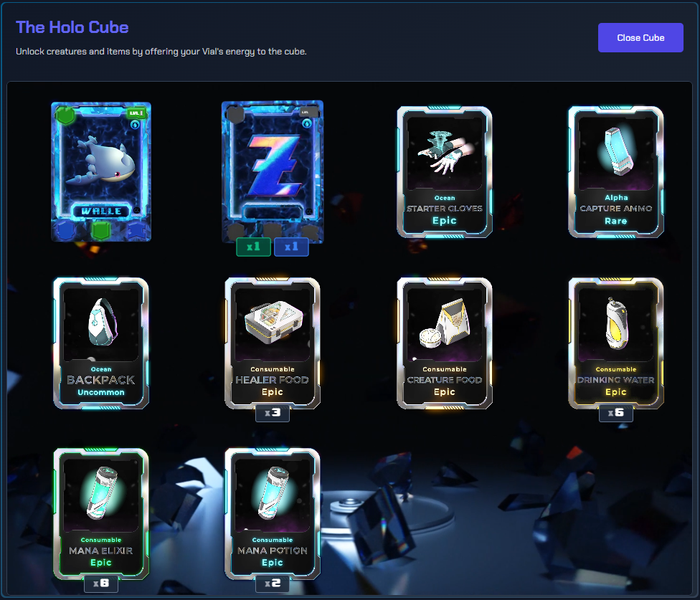The width and height of the screenshot is (700, 600).
Task: Open the Mana Potion Epic card
Action: click(273, 514)
